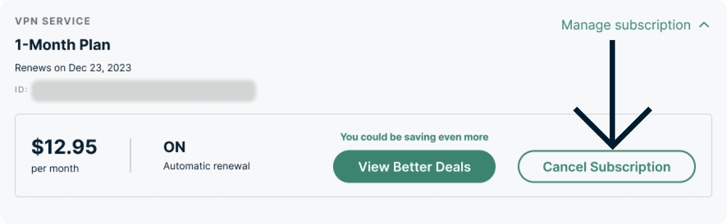Select the Automatic renewal label
Screen dimensions: 727x224
(x=206, y=166)
